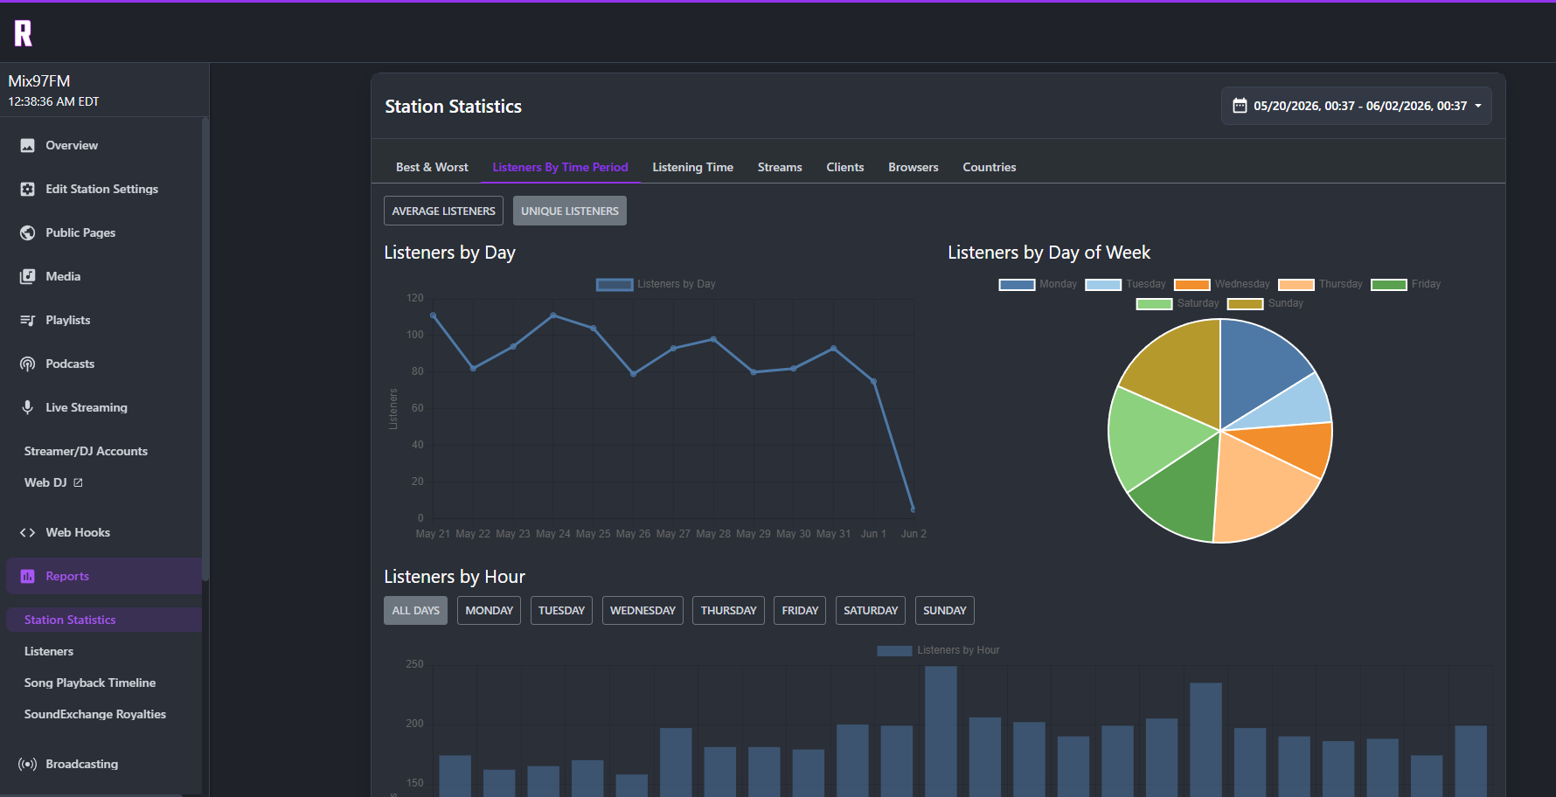Filter hourly listeners to Sunday
The image size is (1556, 797).
945,610
